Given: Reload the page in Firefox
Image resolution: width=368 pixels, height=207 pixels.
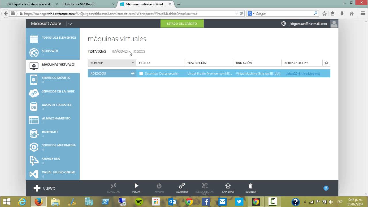Looking at the screenshot, I should (241, 14).
